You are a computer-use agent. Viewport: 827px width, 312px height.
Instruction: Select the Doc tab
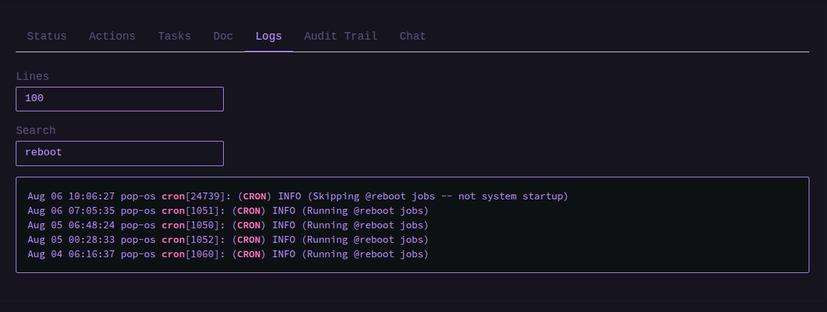point(223,36)
